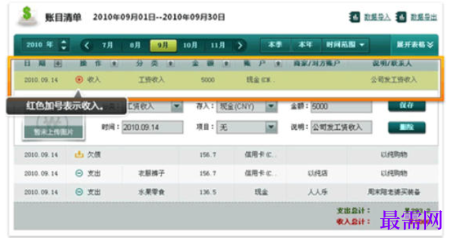This screenshot has width=455, height=241.
Task: Click the 欠债 row label
Action: (x=94, y=155)
